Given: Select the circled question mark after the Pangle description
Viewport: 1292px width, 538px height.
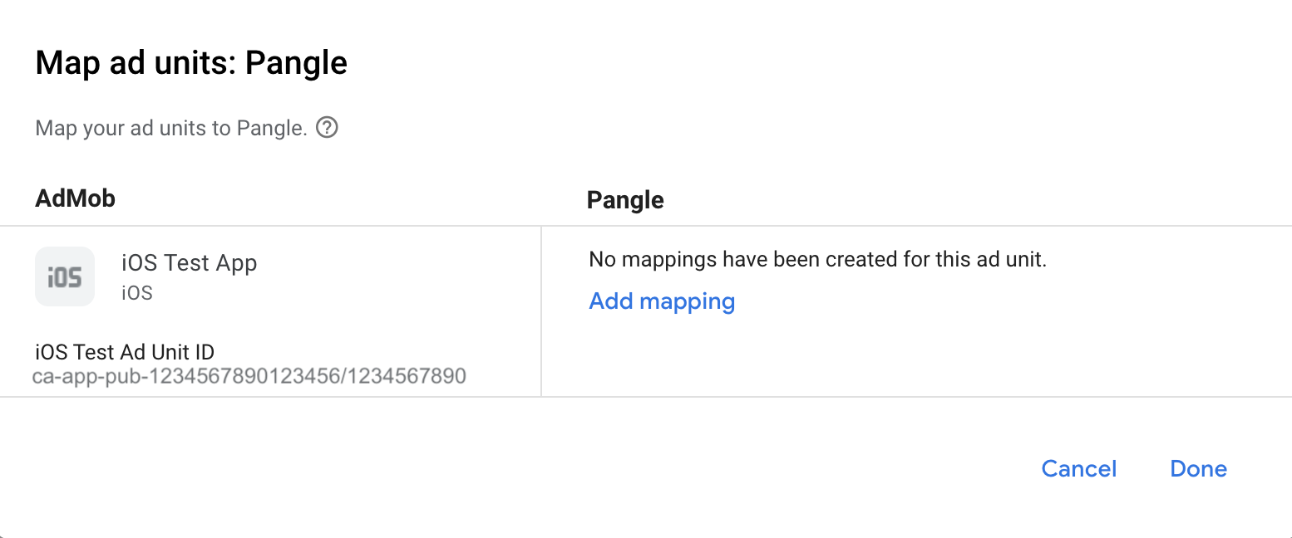Looking at the screenshot, I should (x=327, y=127).
